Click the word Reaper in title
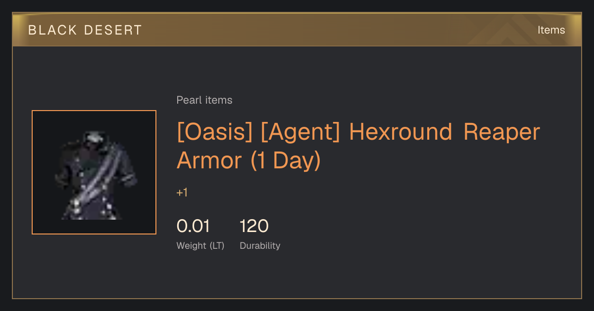The image size is (594, 311). (x=501, y=132)
